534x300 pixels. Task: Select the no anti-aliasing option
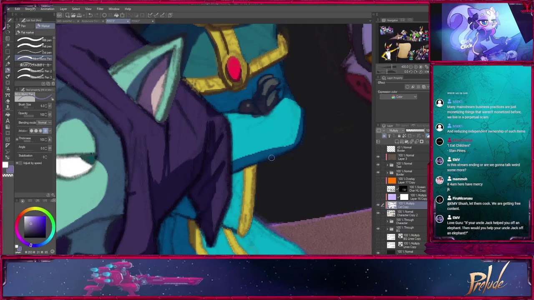[32, 131]
